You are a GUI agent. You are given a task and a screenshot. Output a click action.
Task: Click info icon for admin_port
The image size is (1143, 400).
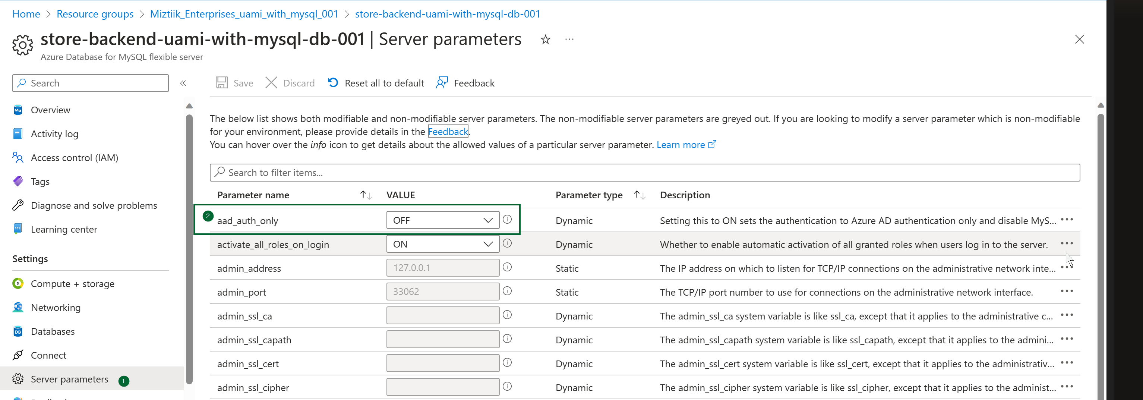(507, 291)
